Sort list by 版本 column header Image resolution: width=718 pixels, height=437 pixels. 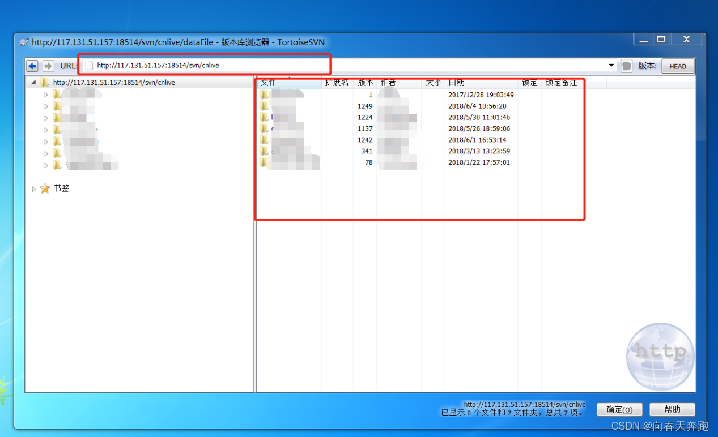366,83
